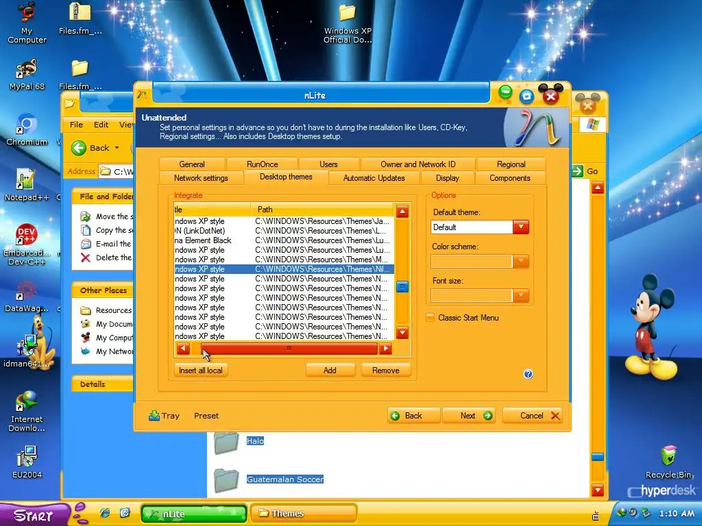Enable the Classic Start Menu checkbox
The width and height of the screenshot is (702, 526).
[430, 318]
